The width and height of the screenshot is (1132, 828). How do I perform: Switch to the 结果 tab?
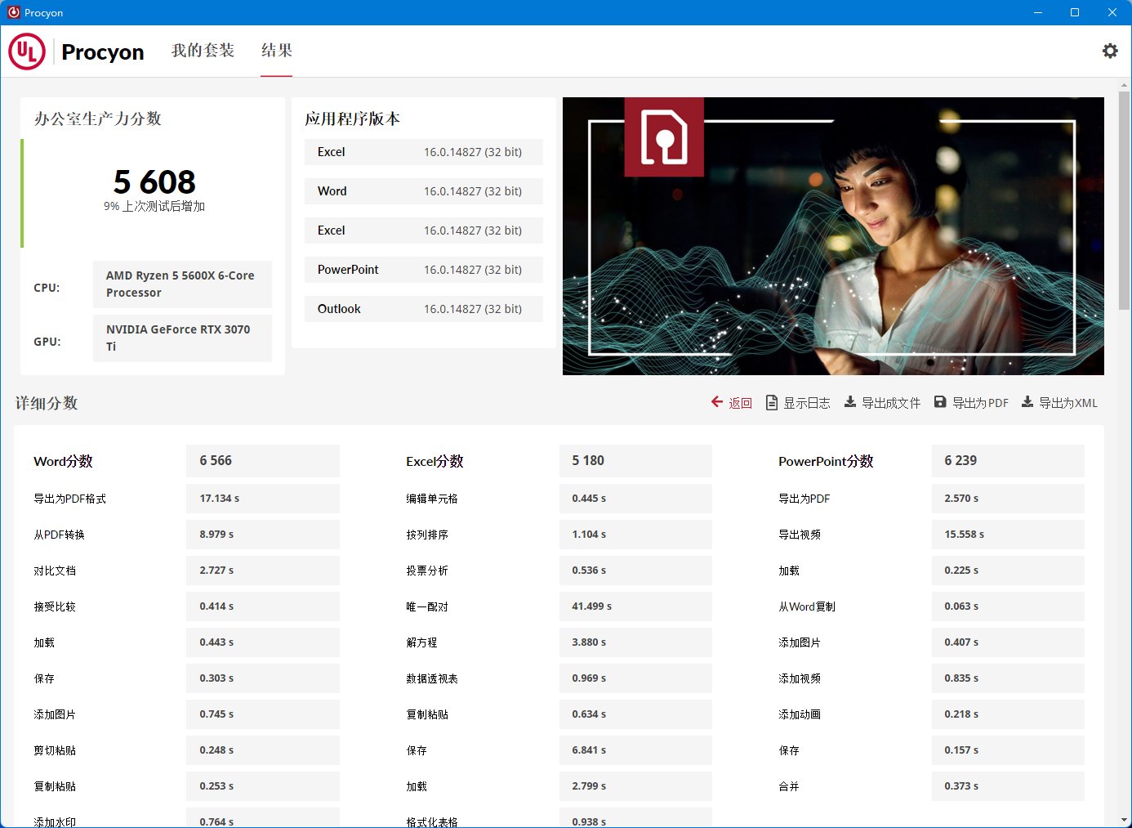[276, 51]
